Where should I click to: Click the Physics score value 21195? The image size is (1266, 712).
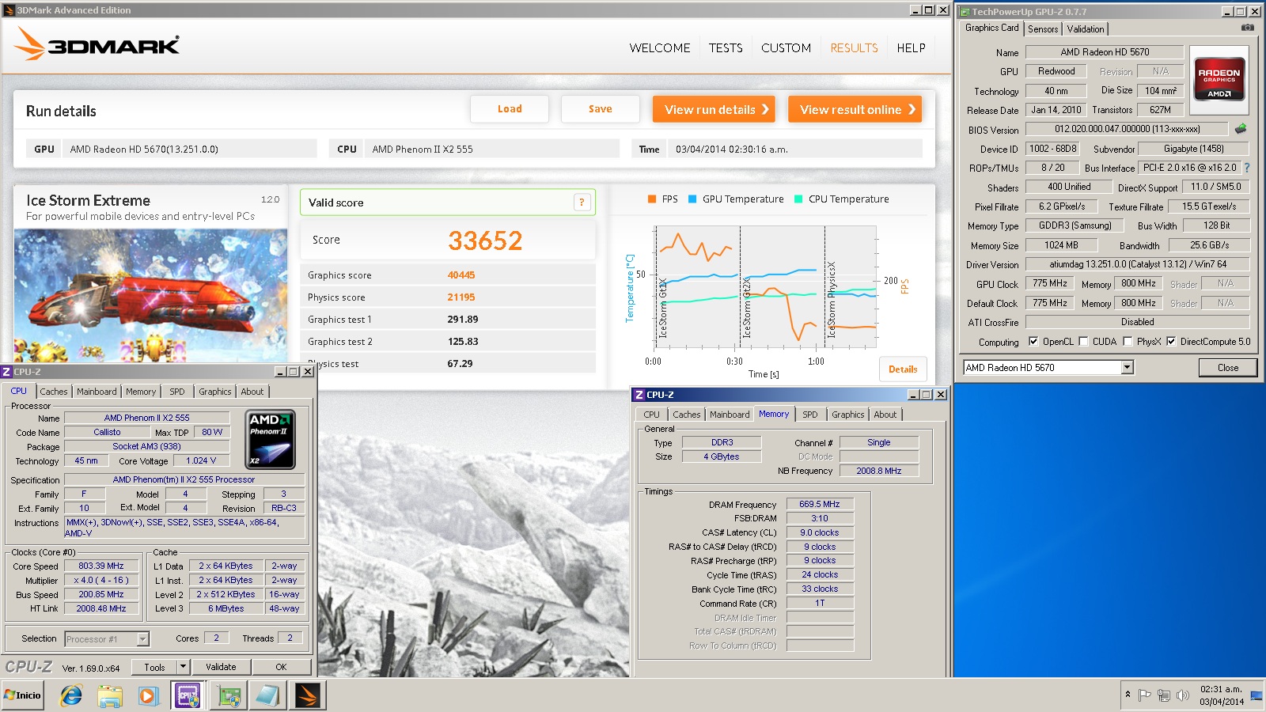pyautogui.click(x=461, y=297)
